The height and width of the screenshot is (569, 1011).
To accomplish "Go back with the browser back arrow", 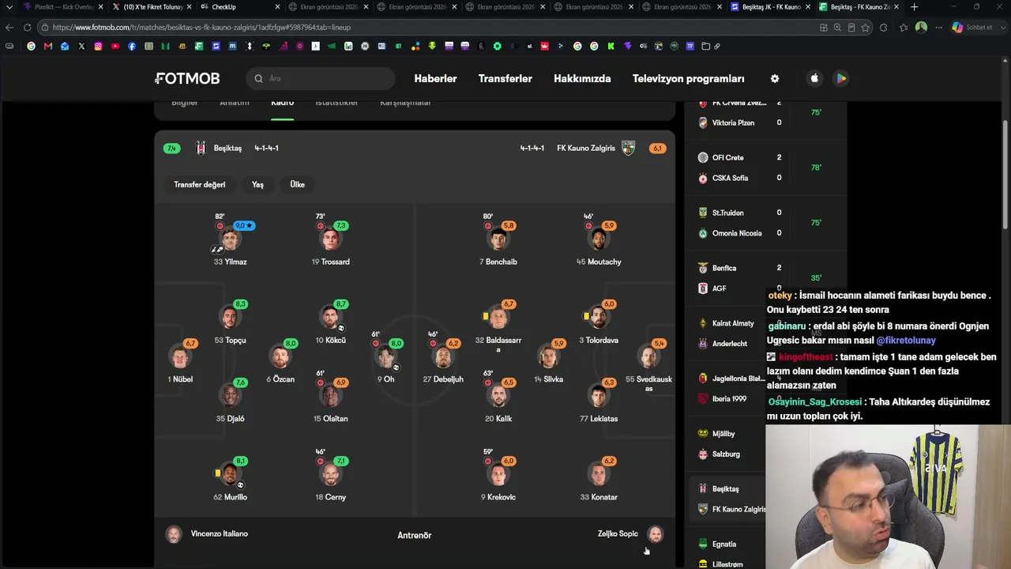I will (9, 27).
